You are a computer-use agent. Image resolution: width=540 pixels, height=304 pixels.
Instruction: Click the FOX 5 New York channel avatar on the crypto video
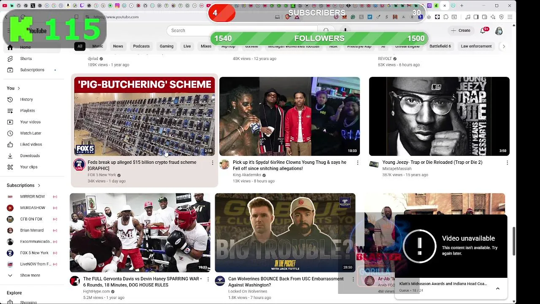[79, 165]
